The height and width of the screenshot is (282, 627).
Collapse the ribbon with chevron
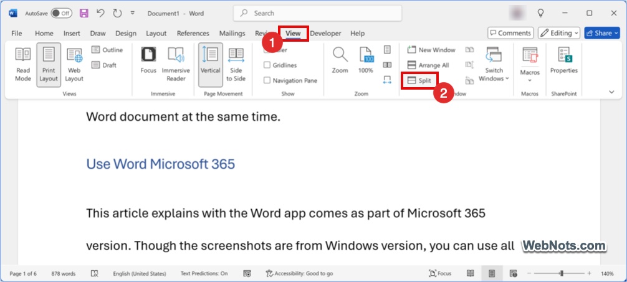point(611,92)
